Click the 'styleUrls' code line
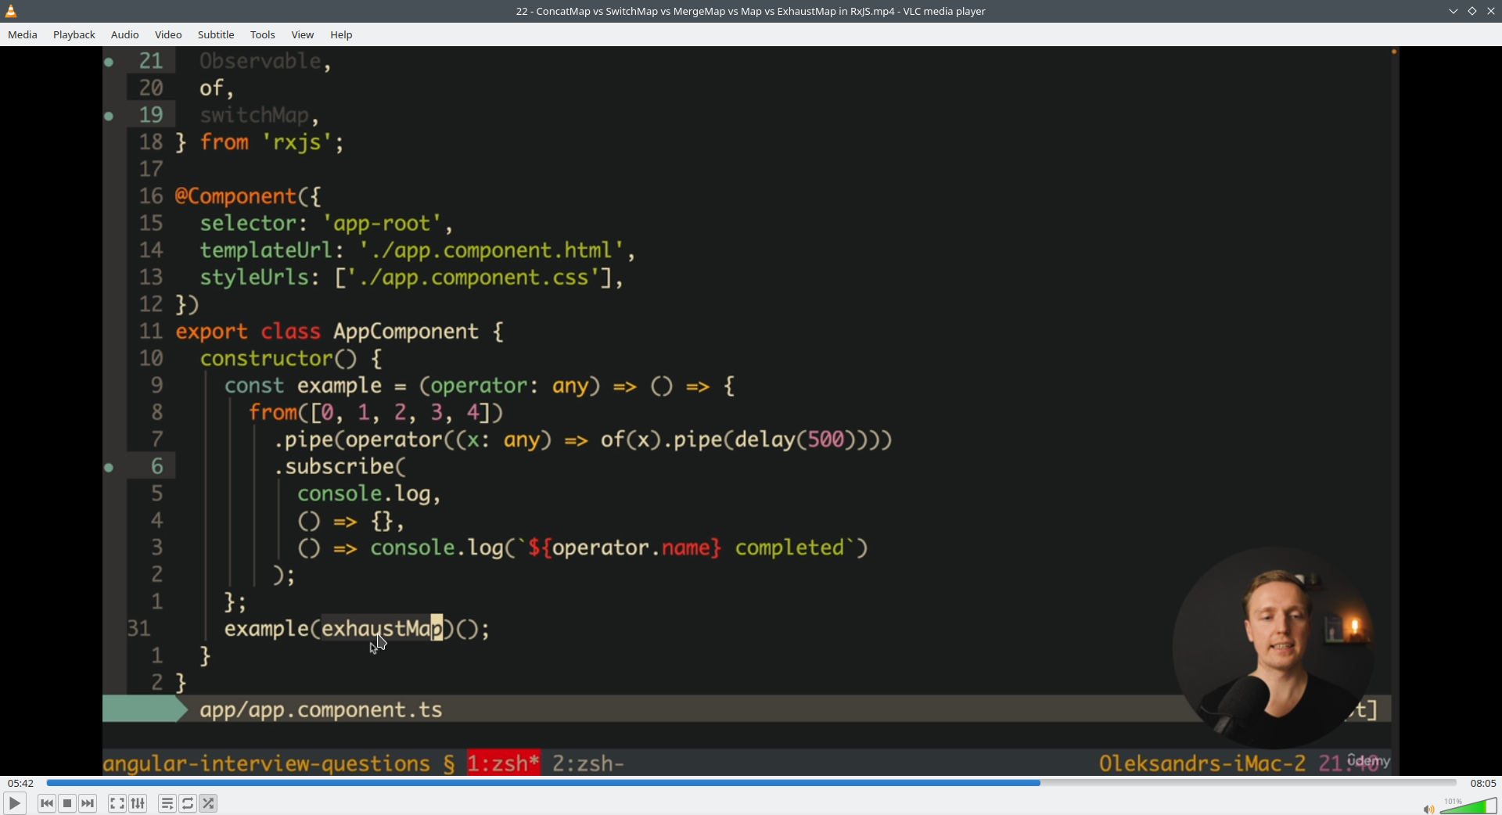This screenshot has height=815, width=1502. click(411, 277)
